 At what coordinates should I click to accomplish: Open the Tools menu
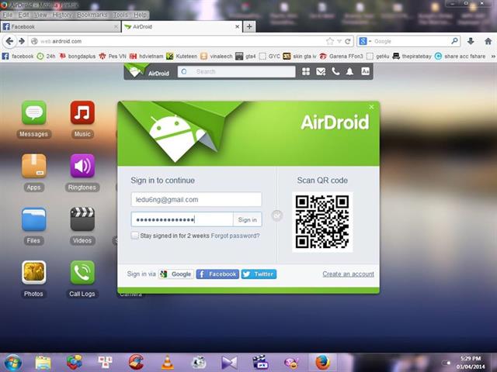click(120, 15)
